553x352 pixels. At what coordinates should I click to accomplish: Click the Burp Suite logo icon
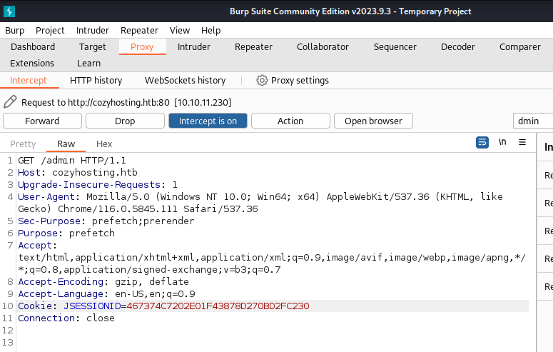pyautogui.click(x=9, y=11)
